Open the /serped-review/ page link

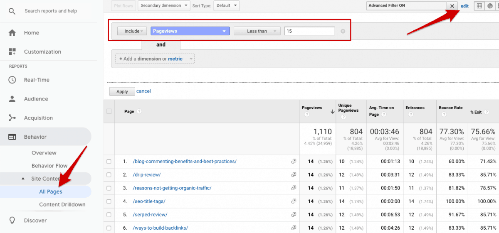(x=150, y=215)
